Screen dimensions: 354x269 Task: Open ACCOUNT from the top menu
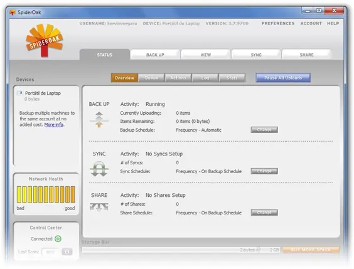point(311,23)
